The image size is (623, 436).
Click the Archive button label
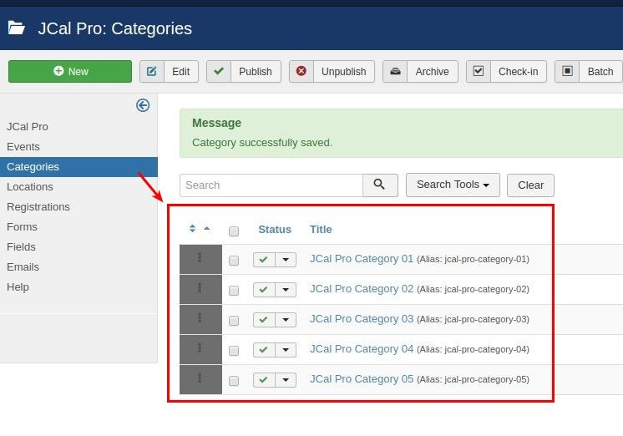(433, 72)
